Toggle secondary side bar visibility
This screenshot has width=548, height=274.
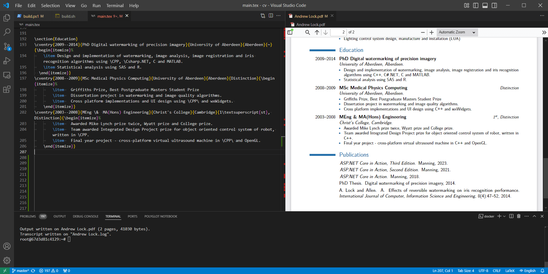tap(494, 5)
